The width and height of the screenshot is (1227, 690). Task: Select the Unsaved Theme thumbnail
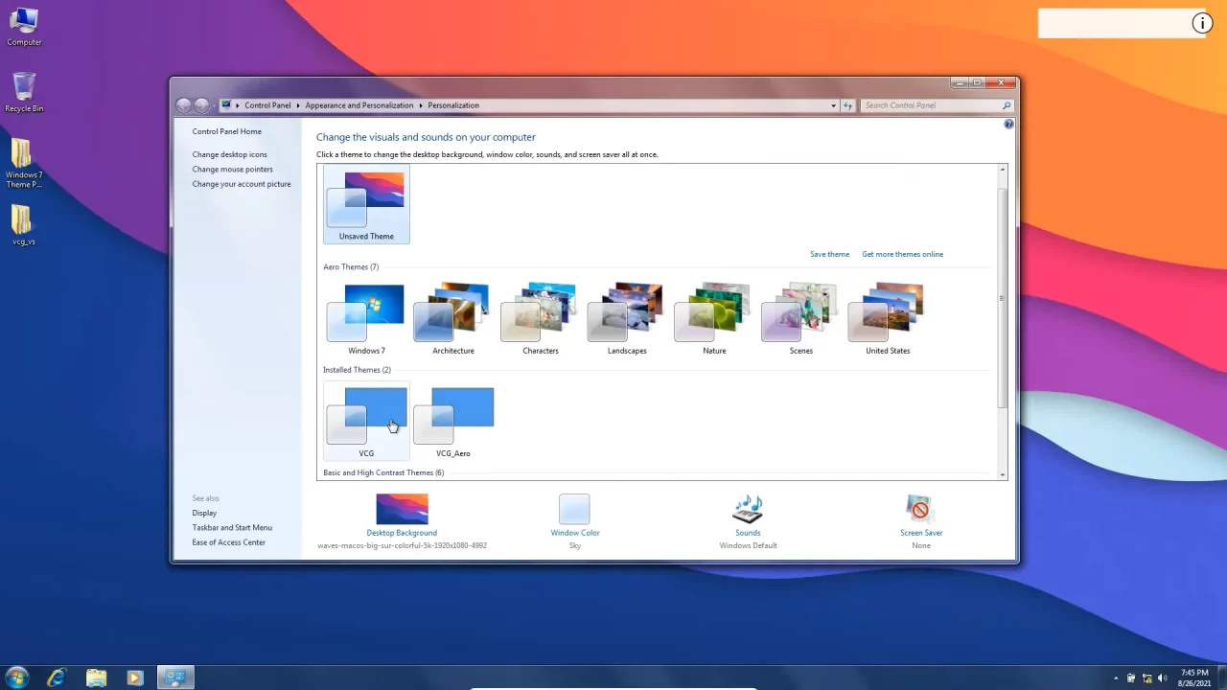click(366, 204)
